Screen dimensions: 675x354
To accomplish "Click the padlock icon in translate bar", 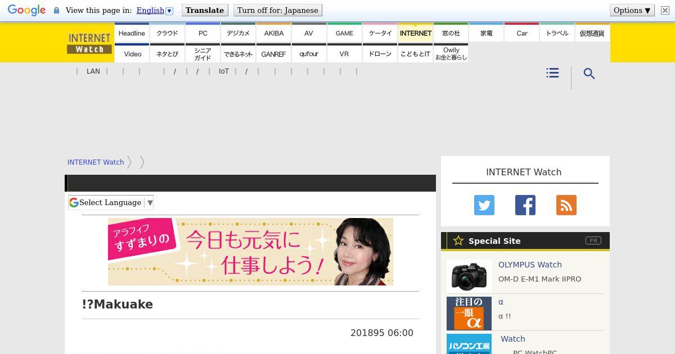I will (56, 10).
